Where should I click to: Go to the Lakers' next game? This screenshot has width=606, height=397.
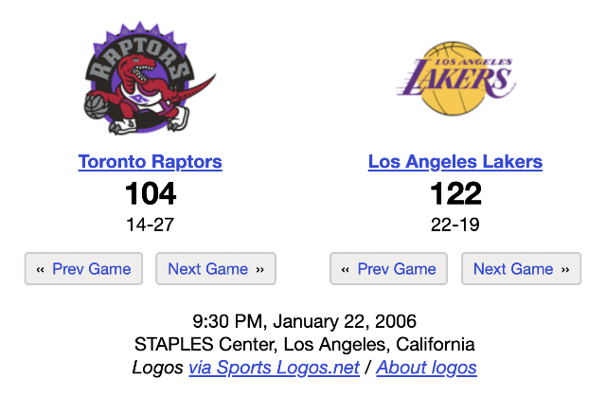tap(521, 269)
